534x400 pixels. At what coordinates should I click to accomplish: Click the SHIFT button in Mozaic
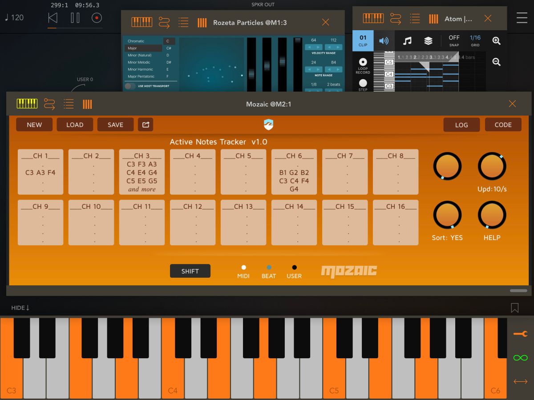pyautogui.click(x=190, y=271)
